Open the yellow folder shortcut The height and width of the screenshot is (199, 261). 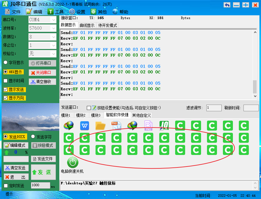click(x=100, y=126)
